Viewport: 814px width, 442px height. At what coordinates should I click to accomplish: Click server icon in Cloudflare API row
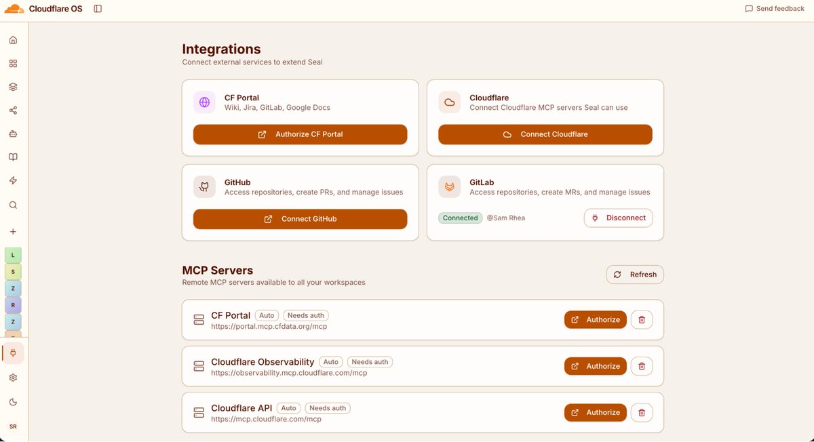(x=199, y=412)
